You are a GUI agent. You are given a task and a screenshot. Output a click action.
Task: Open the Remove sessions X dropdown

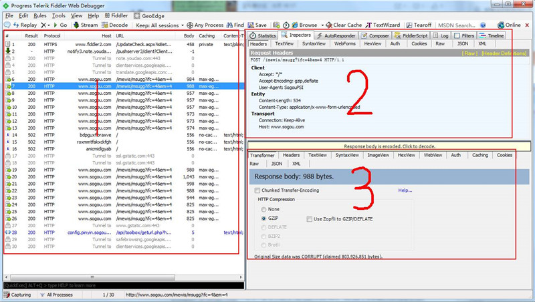[45, 25]
